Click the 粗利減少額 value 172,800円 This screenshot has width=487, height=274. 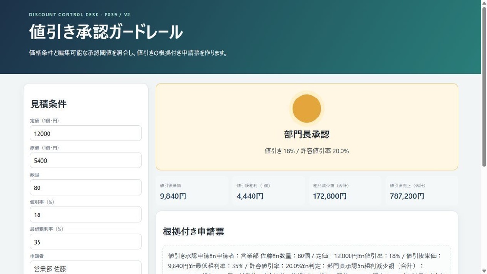pyautogui.click(x=330, y=196)
